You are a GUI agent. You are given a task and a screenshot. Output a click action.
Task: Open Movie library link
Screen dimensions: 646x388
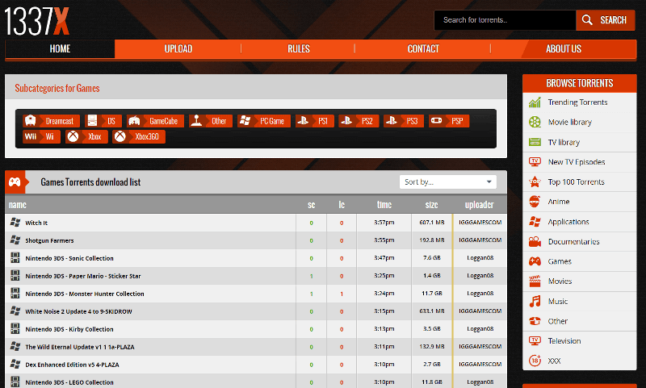(x=570, y=122)
